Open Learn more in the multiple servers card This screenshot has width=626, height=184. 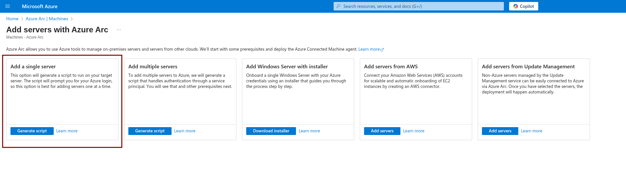coord(185,131)
